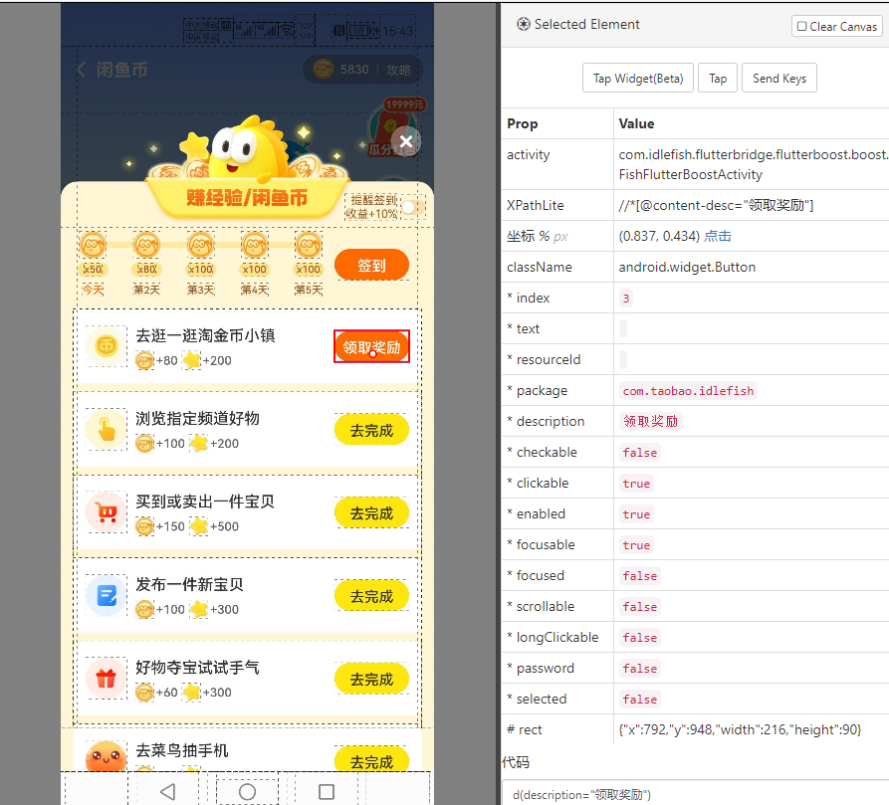Tap the Android home circle icon
Viewport: 889px width, 805px height.
[x=247, y=791]
